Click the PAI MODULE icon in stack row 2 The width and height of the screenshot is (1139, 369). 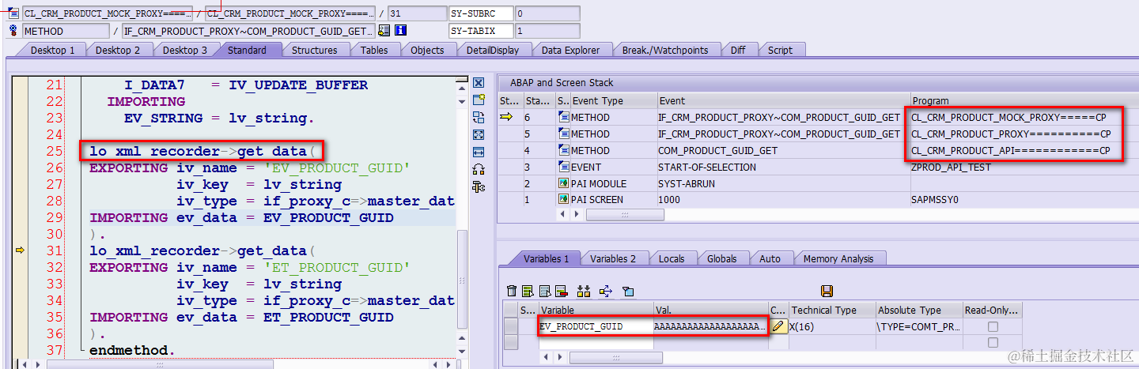(563, 183)
